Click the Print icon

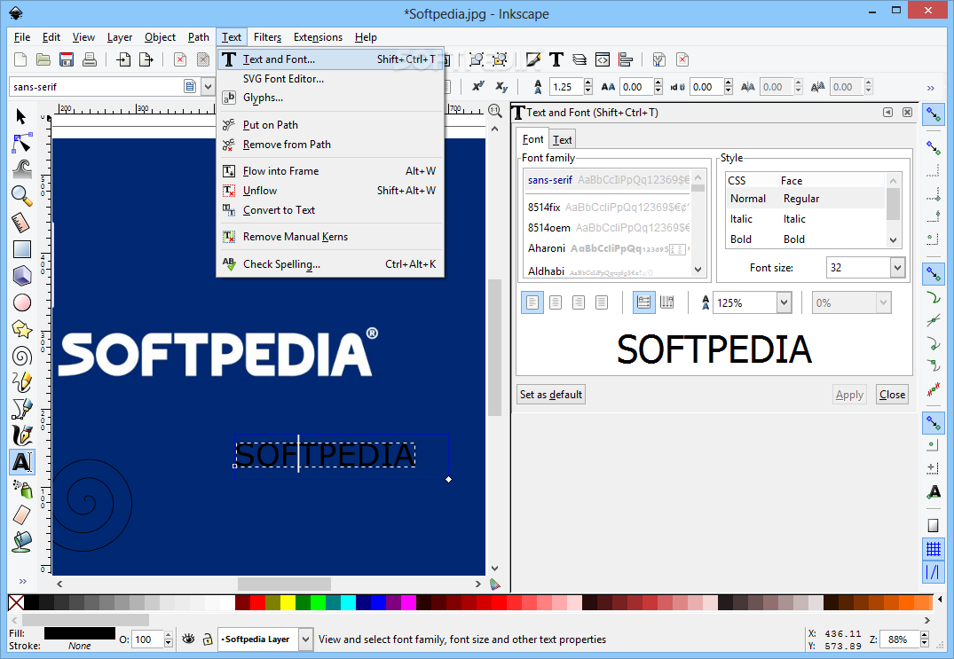coord(90,59)
